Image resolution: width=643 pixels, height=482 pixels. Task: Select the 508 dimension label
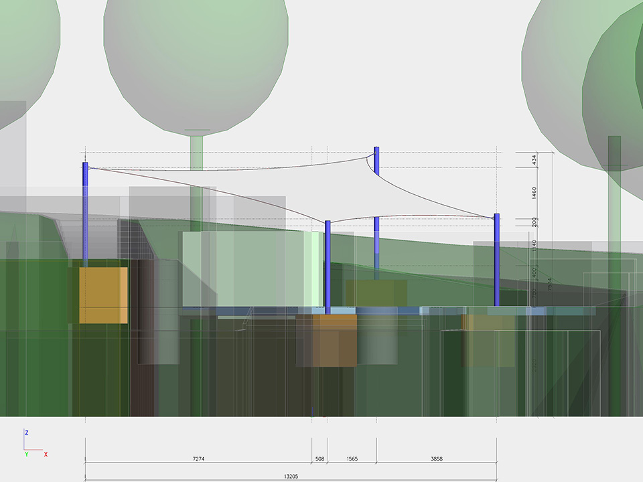[319, 459]
